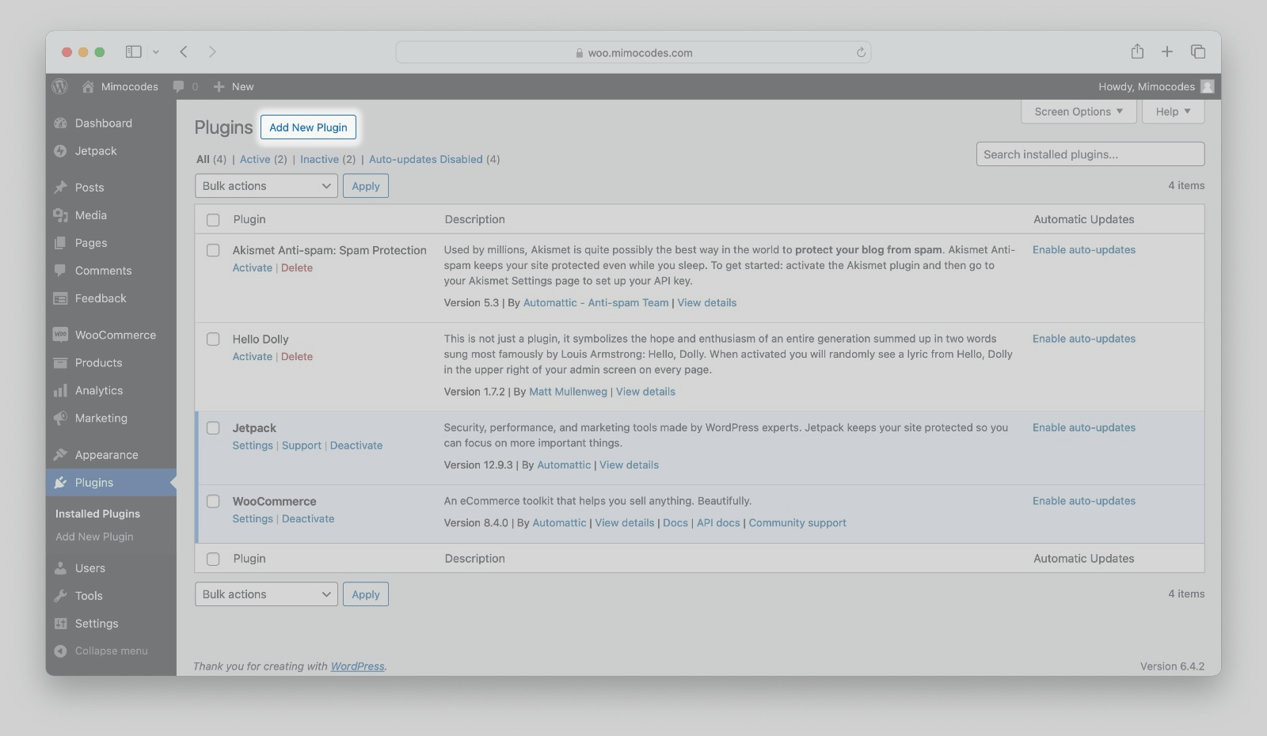Image resolution: width=1267 pixels, height=736 pixels.
Task: Click the Safari sidebar toggle icon
Action: click(133, 52)
